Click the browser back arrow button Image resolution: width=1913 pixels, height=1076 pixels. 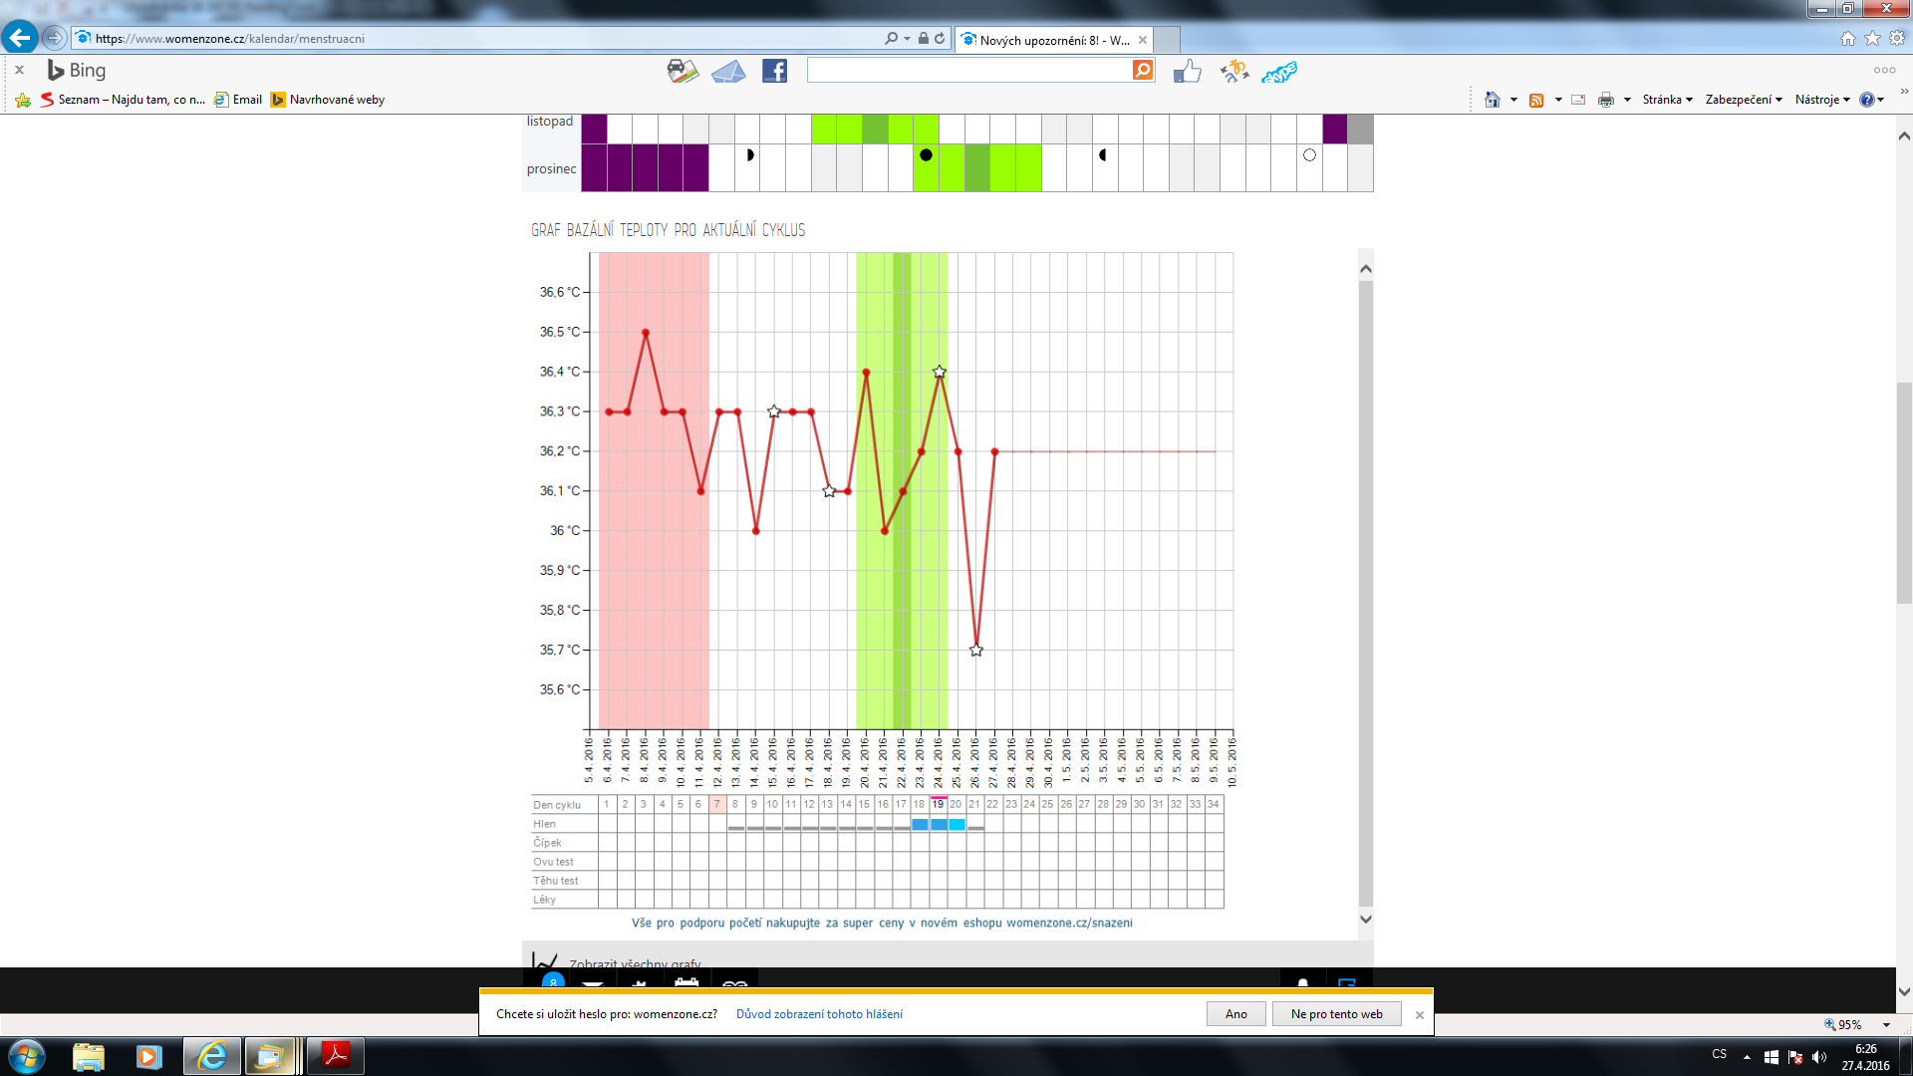click(20, 38)
